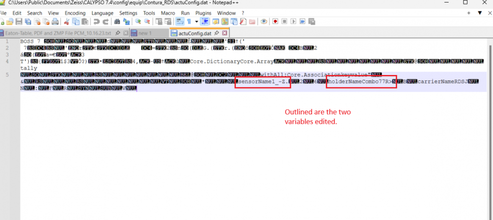
Task: Cut the selection with the scissors icon
Action: 66,22
